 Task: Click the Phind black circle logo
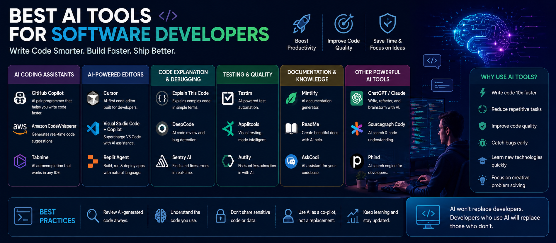pos(357,161)
